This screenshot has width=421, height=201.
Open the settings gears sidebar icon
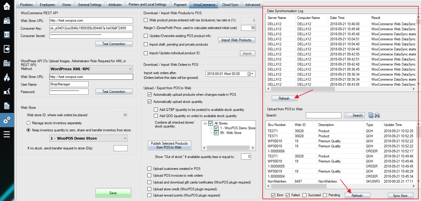click(7, 120)
